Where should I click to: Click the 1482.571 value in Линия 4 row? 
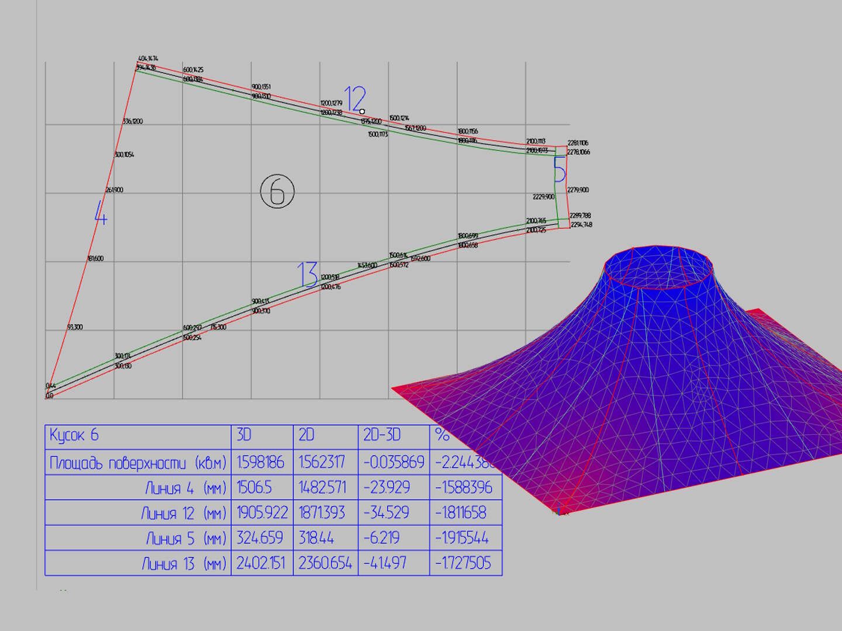pos(323,488)
